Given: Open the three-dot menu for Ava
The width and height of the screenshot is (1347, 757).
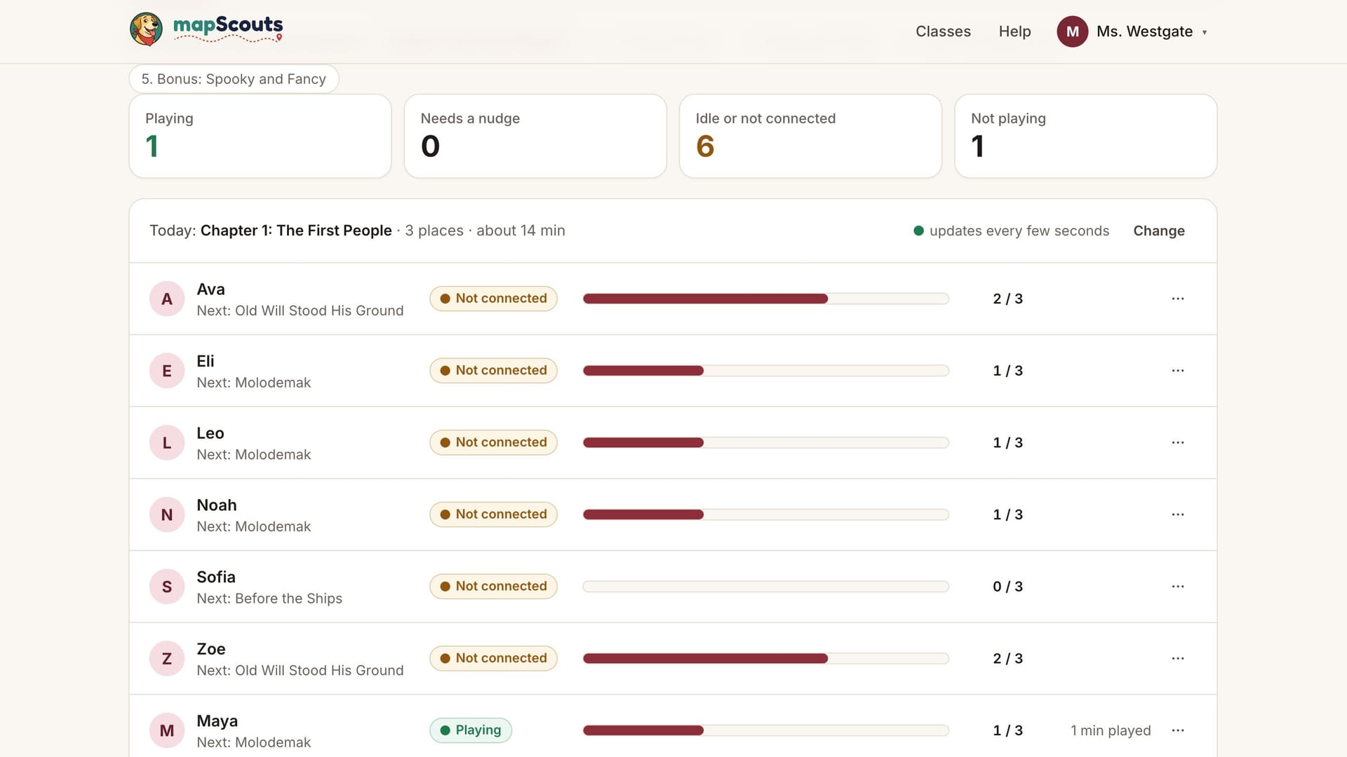Looking at the screenshot, I should (x=1177, y=299).
